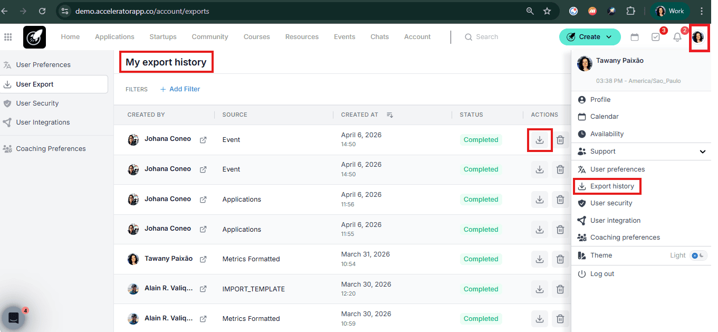
Task: Sort by the Created At column
Action: 390,115
